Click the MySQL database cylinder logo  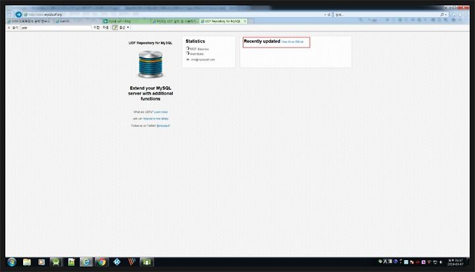click(150, 64)
